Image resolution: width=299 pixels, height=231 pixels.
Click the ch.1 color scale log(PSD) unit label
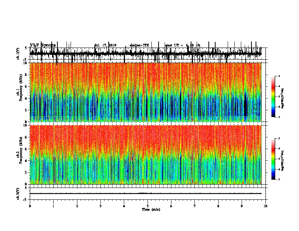tap(283, 98)
